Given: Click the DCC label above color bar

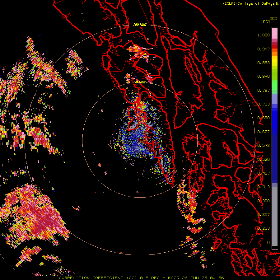Looking at the screenshot, I should click(x=273, y=19).
